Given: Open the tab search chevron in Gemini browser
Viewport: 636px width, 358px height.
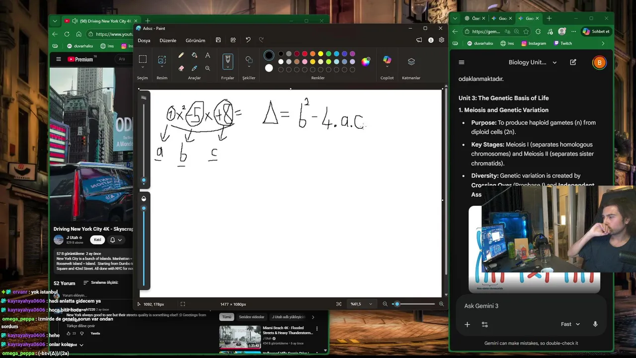Looking at the screenshot, I should coord(456,18).
